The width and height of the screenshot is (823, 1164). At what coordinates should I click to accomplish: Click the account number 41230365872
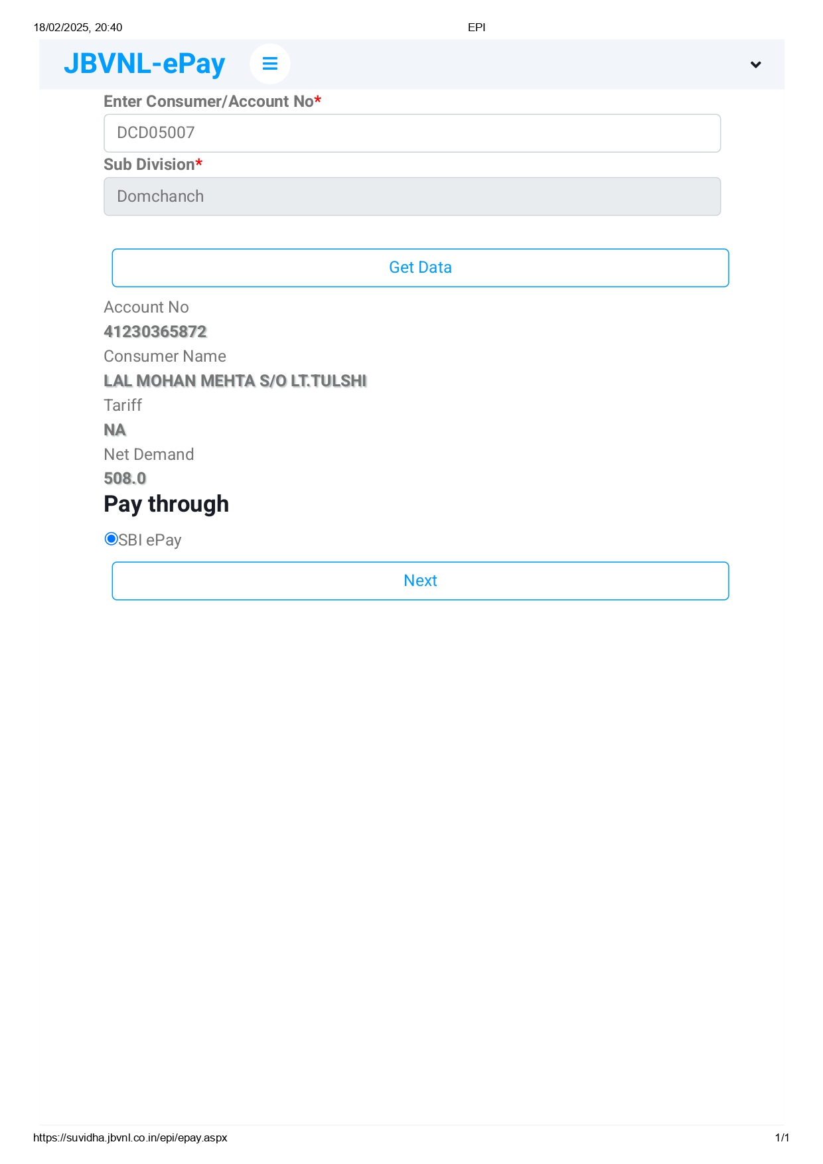tap(155, 331)
